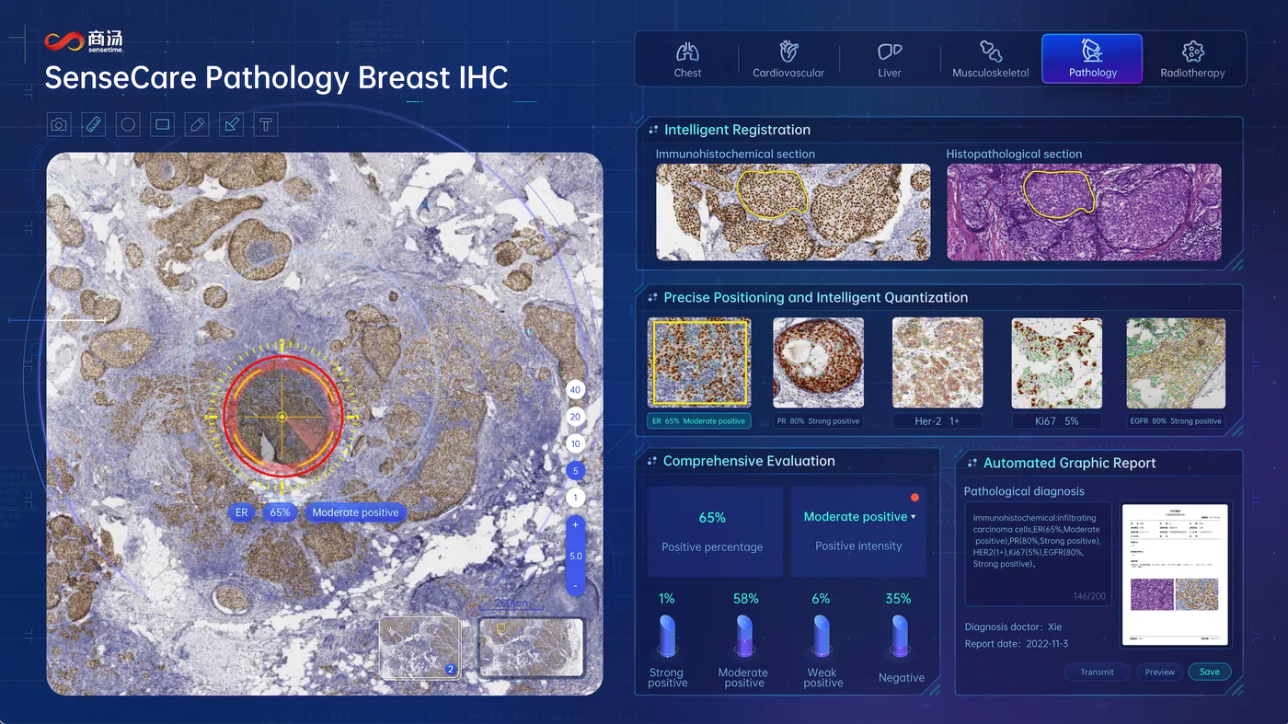Select the rectangle annotation tool
The height and width of the screenshot is (724, 1288).
click(163, 124)
